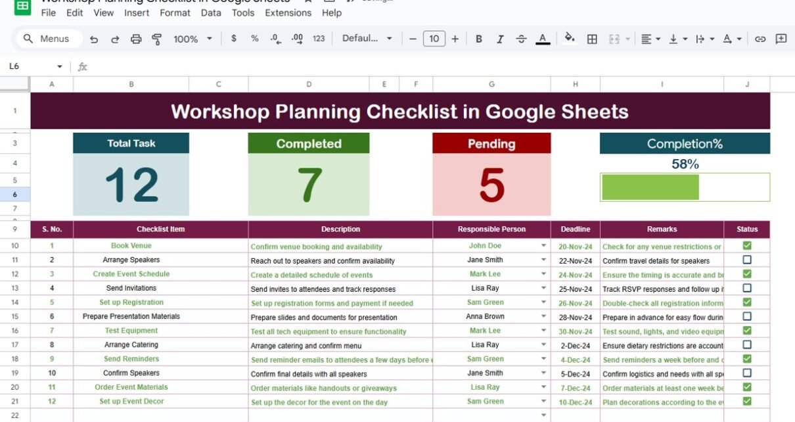The height and width of the screenshot is (422, 795).
Task: Check the Confirm Speakers status checkbox
Action: coord(747,373)
